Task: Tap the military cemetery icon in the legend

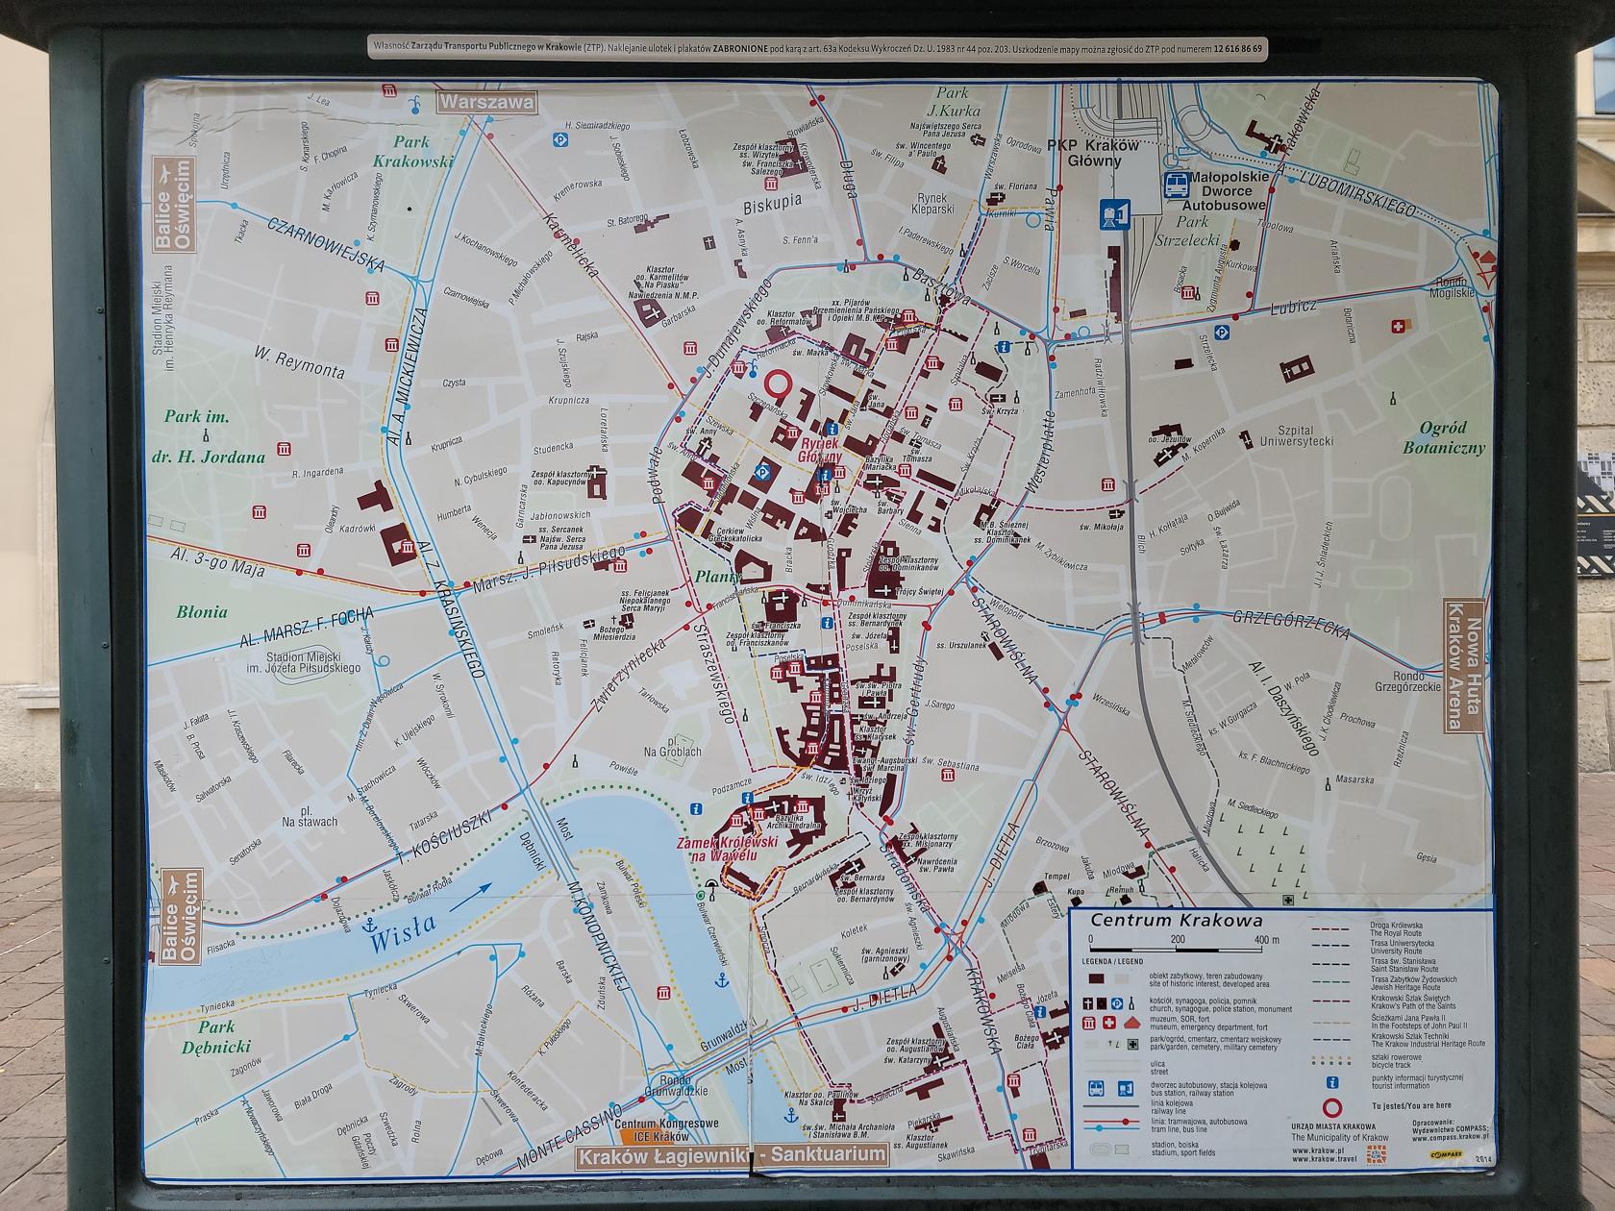Action: tap(1134, 1045)
